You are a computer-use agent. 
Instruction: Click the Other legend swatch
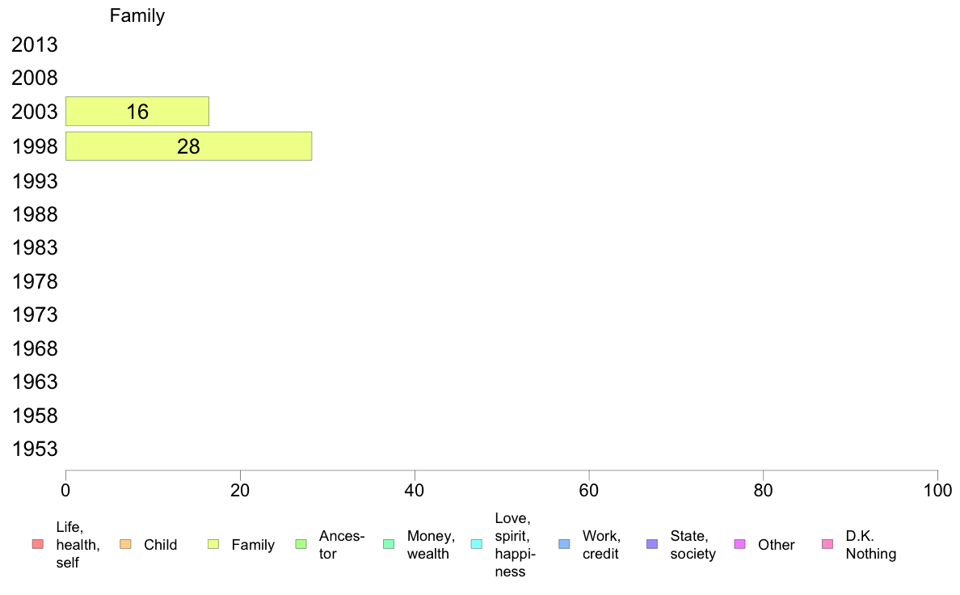pos(739,544)
